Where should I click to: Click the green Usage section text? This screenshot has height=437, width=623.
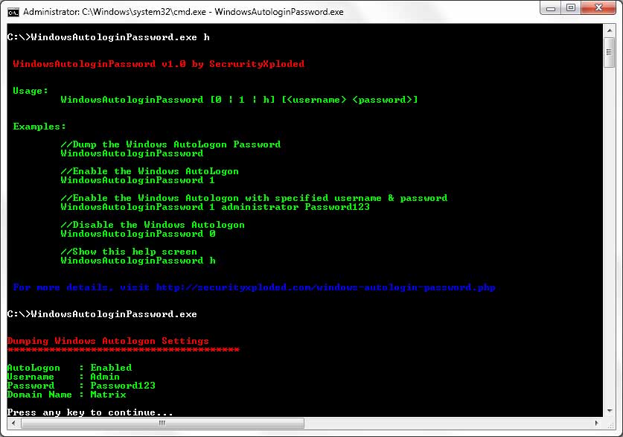point(30,90)
